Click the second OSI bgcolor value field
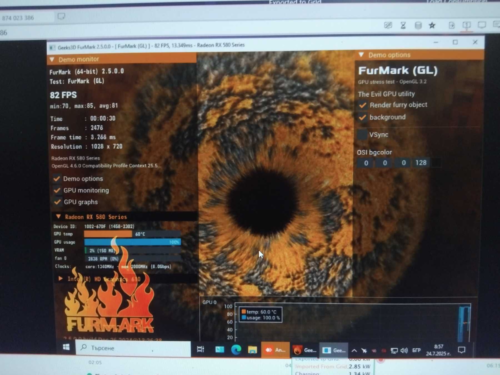 (x=384, y=163)
